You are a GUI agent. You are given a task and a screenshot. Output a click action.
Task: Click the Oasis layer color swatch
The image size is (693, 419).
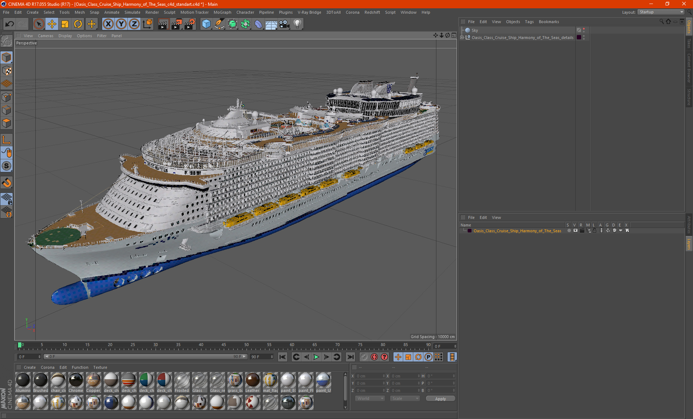[470, 230]
